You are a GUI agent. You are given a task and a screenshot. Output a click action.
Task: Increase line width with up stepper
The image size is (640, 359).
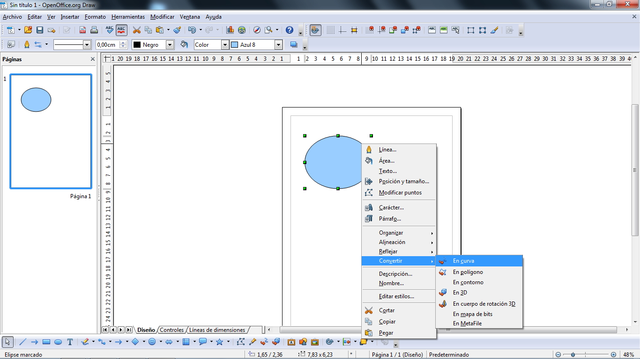tap(123, 43)
